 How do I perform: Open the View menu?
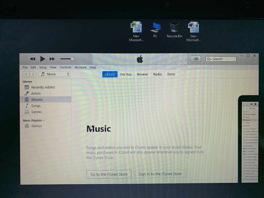tap(53, 67)
